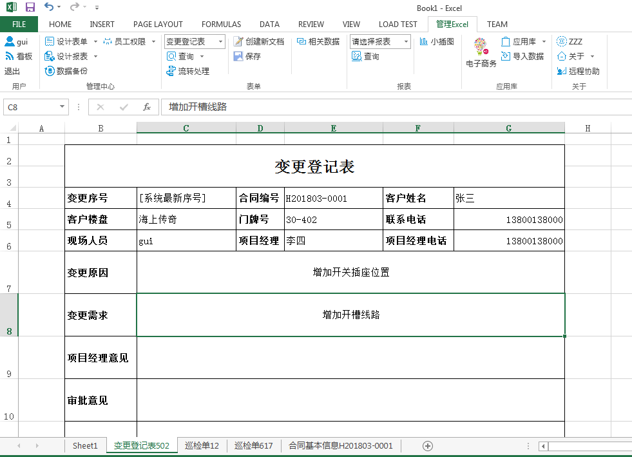Click 查询 under the 报表 group
This screenshot has height=457, width=632.
point(365,56)
